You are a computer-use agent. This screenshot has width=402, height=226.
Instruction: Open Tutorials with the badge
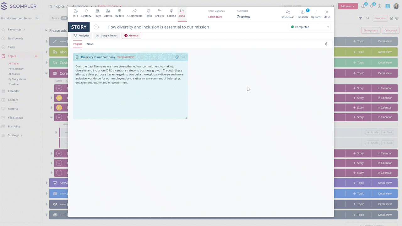303,12
